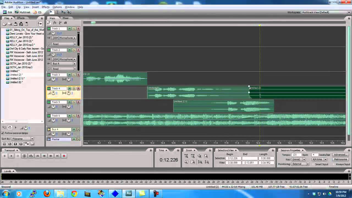This screenshot has width=352, height=198.
Task: Click the Record button in Transport
Action: pos(64,156)
